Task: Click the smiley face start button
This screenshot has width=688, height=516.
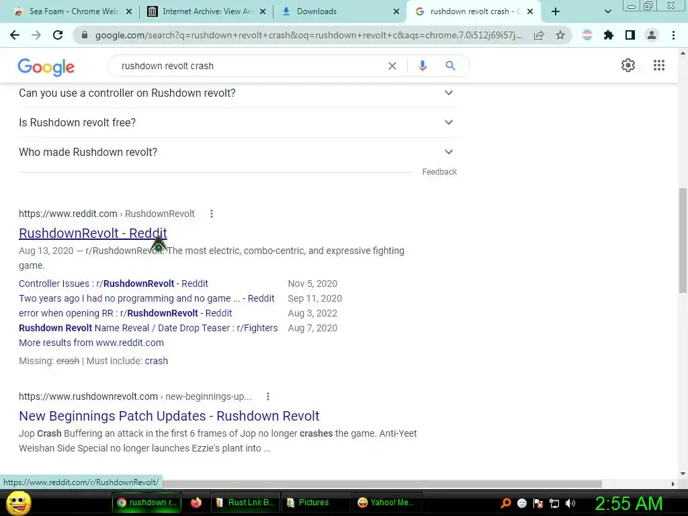Action: click(x=19, y=503)
